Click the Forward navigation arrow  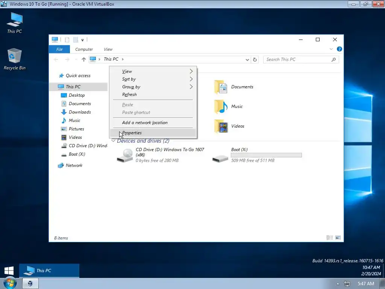(x=67, y=59)
